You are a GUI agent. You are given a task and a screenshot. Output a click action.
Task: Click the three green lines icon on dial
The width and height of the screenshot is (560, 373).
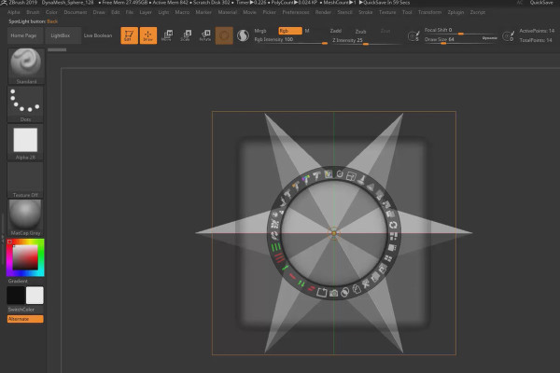276,246
